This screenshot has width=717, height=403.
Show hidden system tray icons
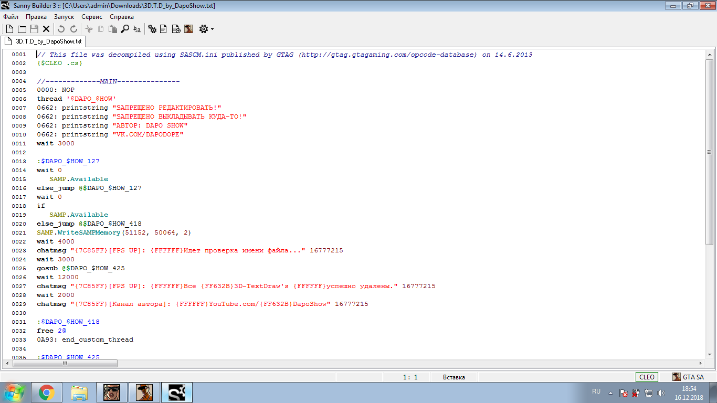coord(610,393)
